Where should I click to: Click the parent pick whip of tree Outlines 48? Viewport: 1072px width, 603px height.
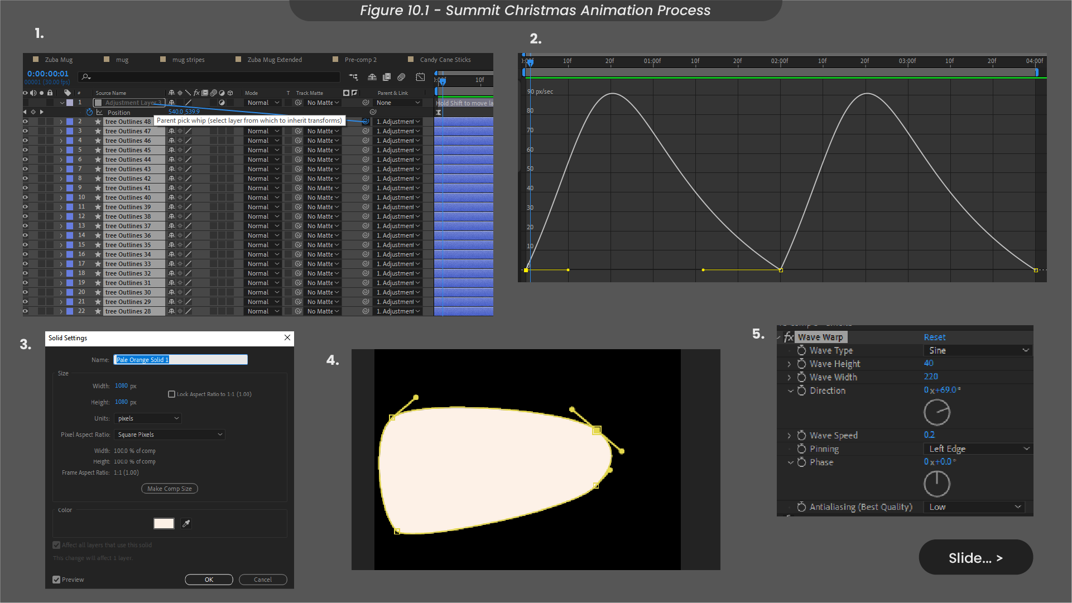pyautogui.click(x=366, y=121)
